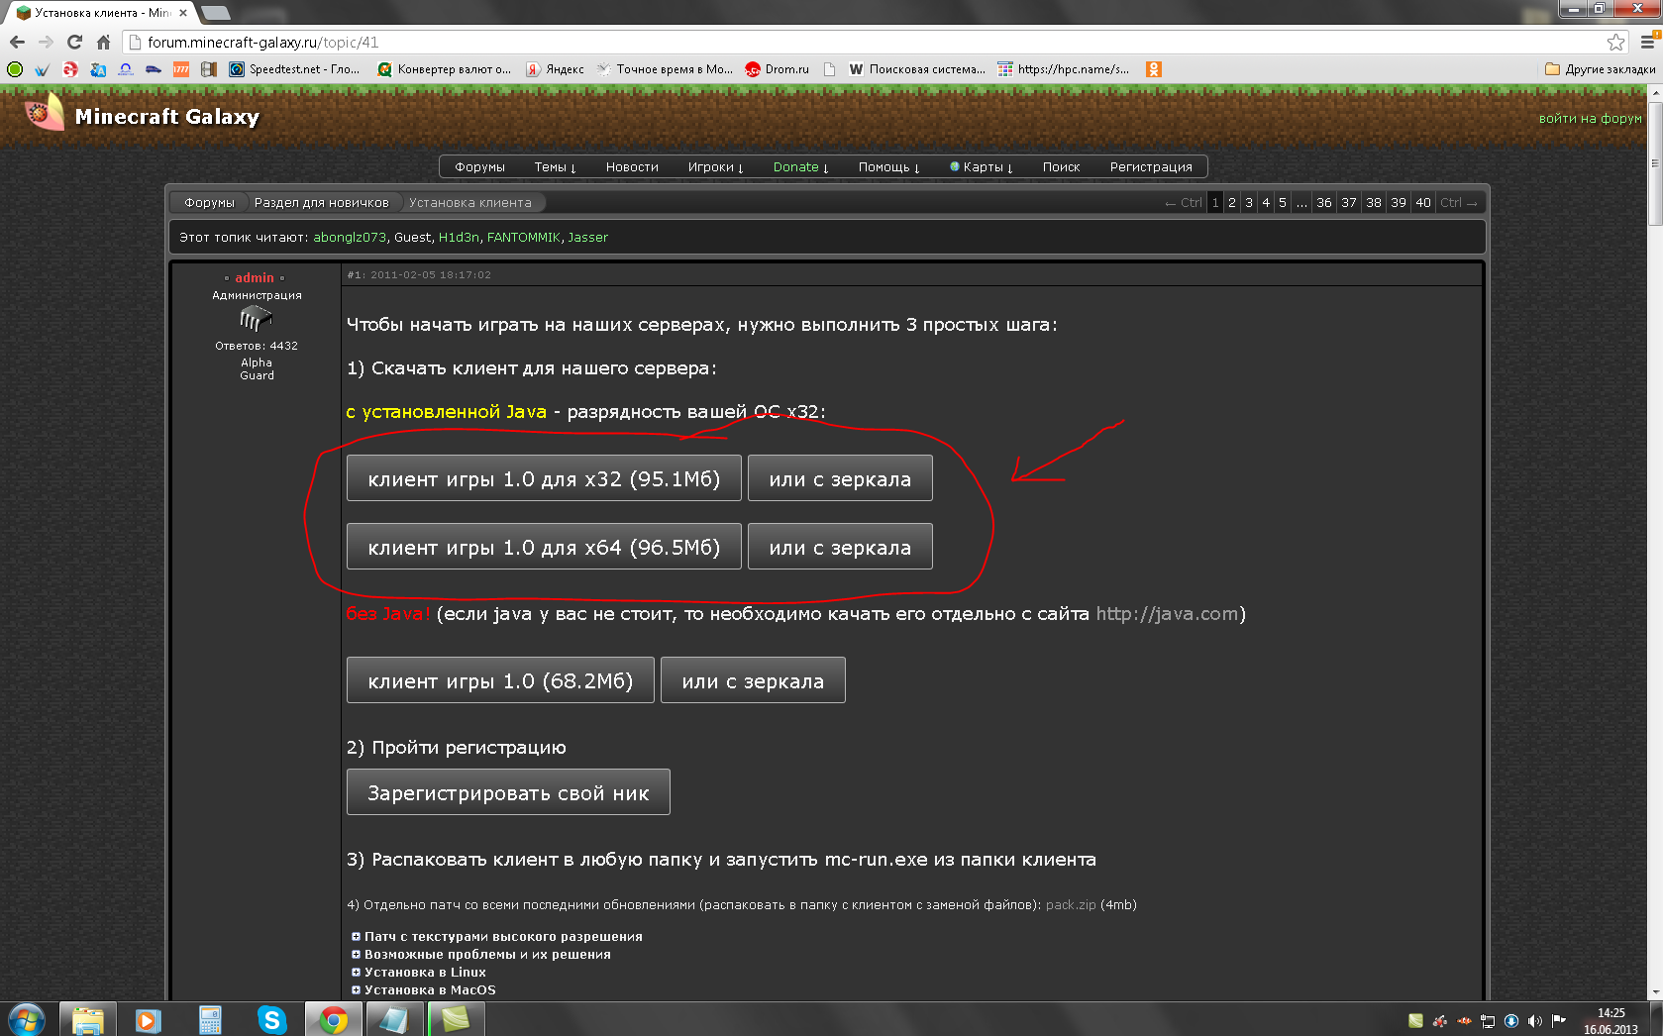Open Конвертер валют bookmark

[444, 69]
